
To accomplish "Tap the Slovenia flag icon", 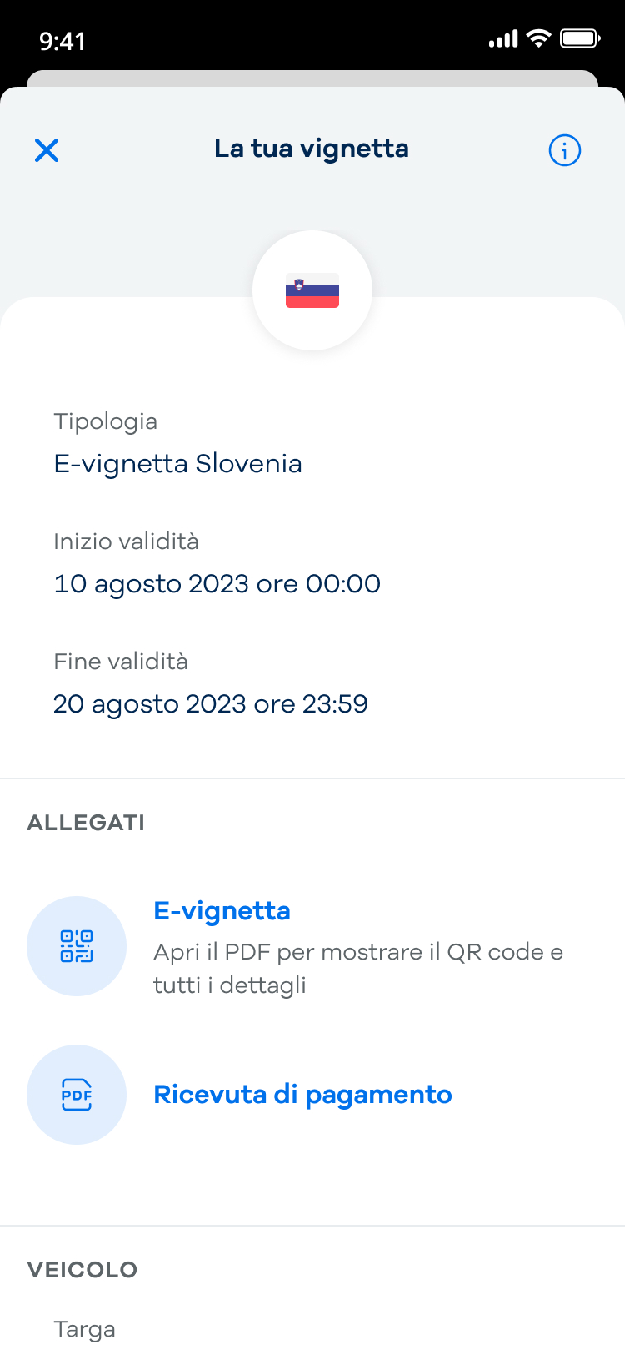I will (312, 290).
